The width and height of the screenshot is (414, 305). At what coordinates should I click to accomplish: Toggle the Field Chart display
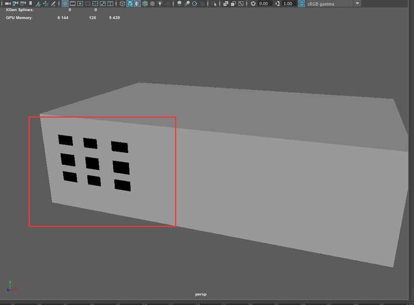pos(95,3)
